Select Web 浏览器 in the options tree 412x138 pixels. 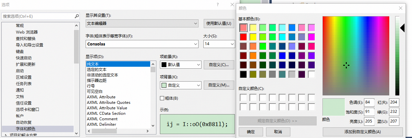pyautogui.click(x=27, y=32)
